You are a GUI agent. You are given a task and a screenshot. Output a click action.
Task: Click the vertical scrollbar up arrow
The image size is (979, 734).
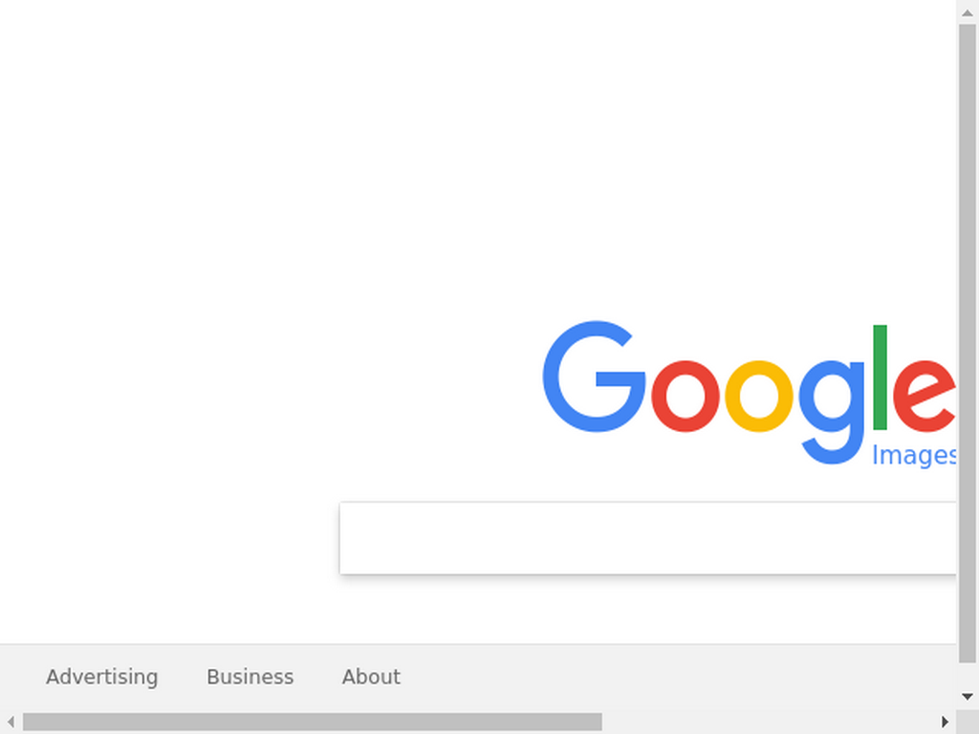[x=968, y=12]
